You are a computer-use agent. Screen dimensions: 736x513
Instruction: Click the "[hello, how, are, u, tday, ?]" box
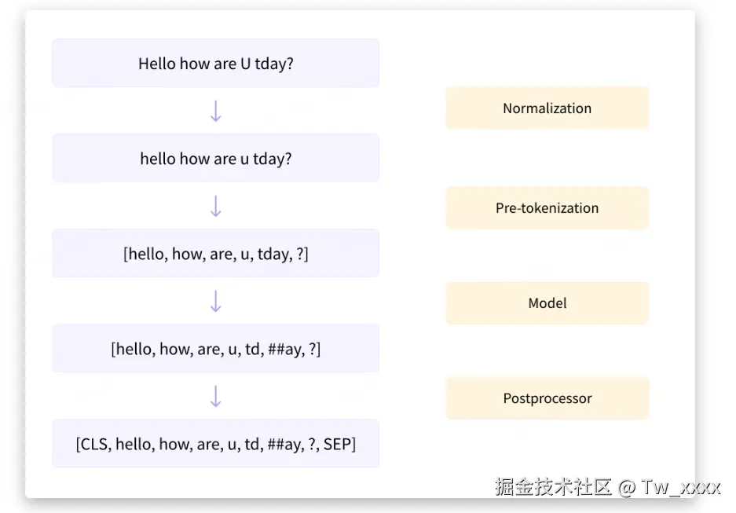215,254
